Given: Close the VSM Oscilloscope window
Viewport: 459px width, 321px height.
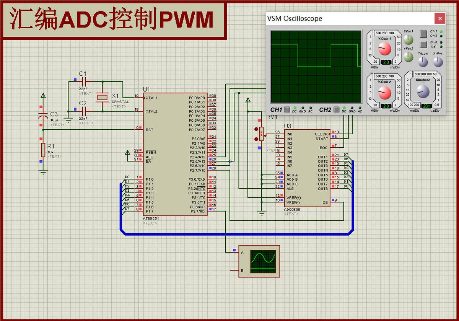Looking at the screenshot, I should [440, 18].
